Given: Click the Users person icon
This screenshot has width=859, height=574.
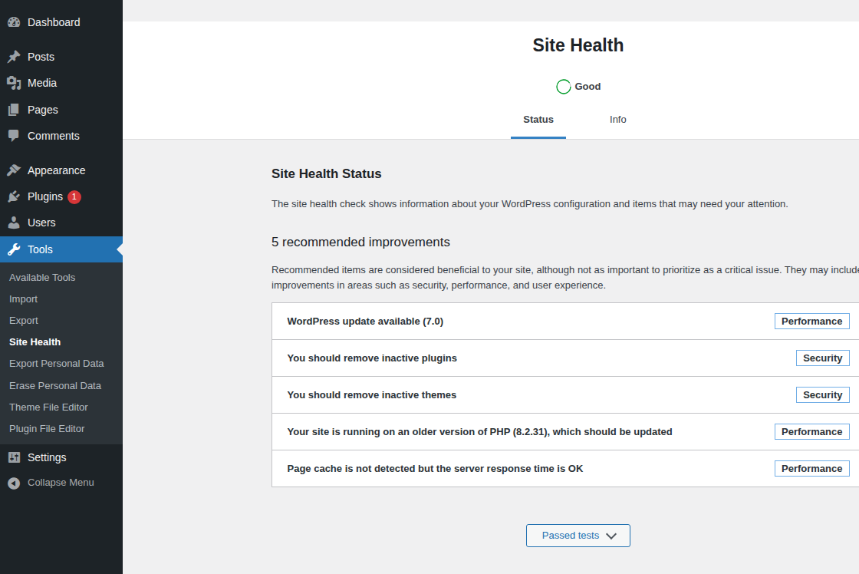Looking at the screenshot, I should 14,223.
